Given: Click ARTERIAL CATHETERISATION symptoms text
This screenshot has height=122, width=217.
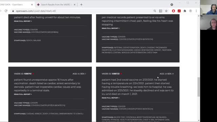Looking at the screenshot, I should (136, 50).
